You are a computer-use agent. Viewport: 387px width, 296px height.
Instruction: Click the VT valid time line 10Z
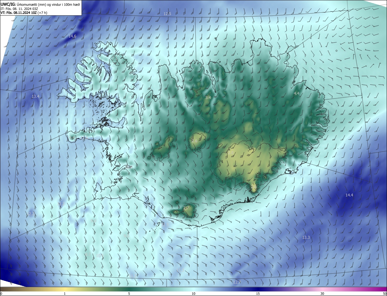click(24, 13)
